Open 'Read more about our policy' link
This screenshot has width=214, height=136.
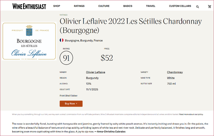pos(191,114)
